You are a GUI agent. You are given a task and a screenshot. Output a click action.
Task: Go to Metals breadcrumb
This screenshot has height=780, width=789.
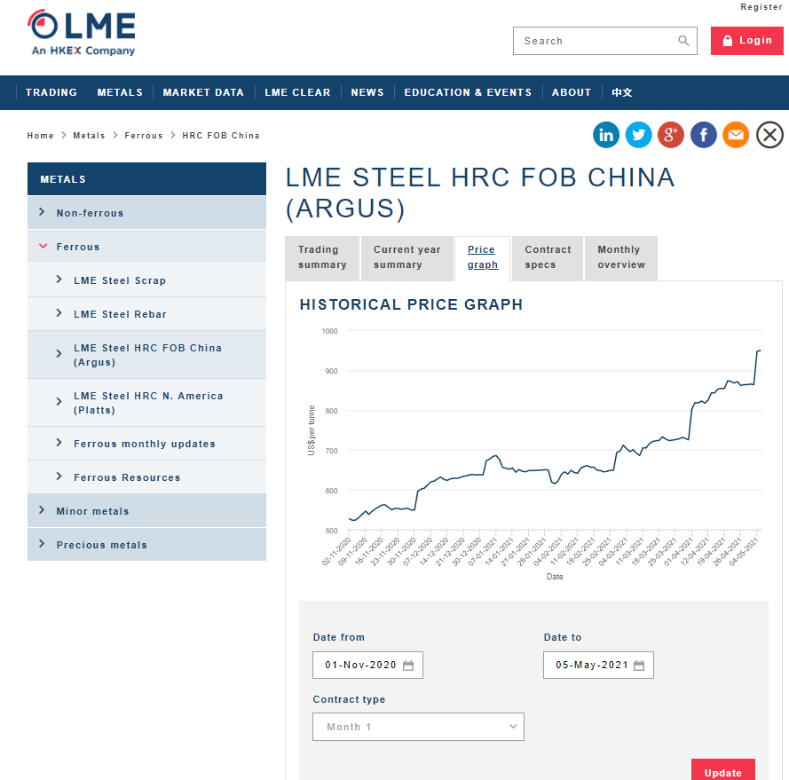[x=89, y=136]
